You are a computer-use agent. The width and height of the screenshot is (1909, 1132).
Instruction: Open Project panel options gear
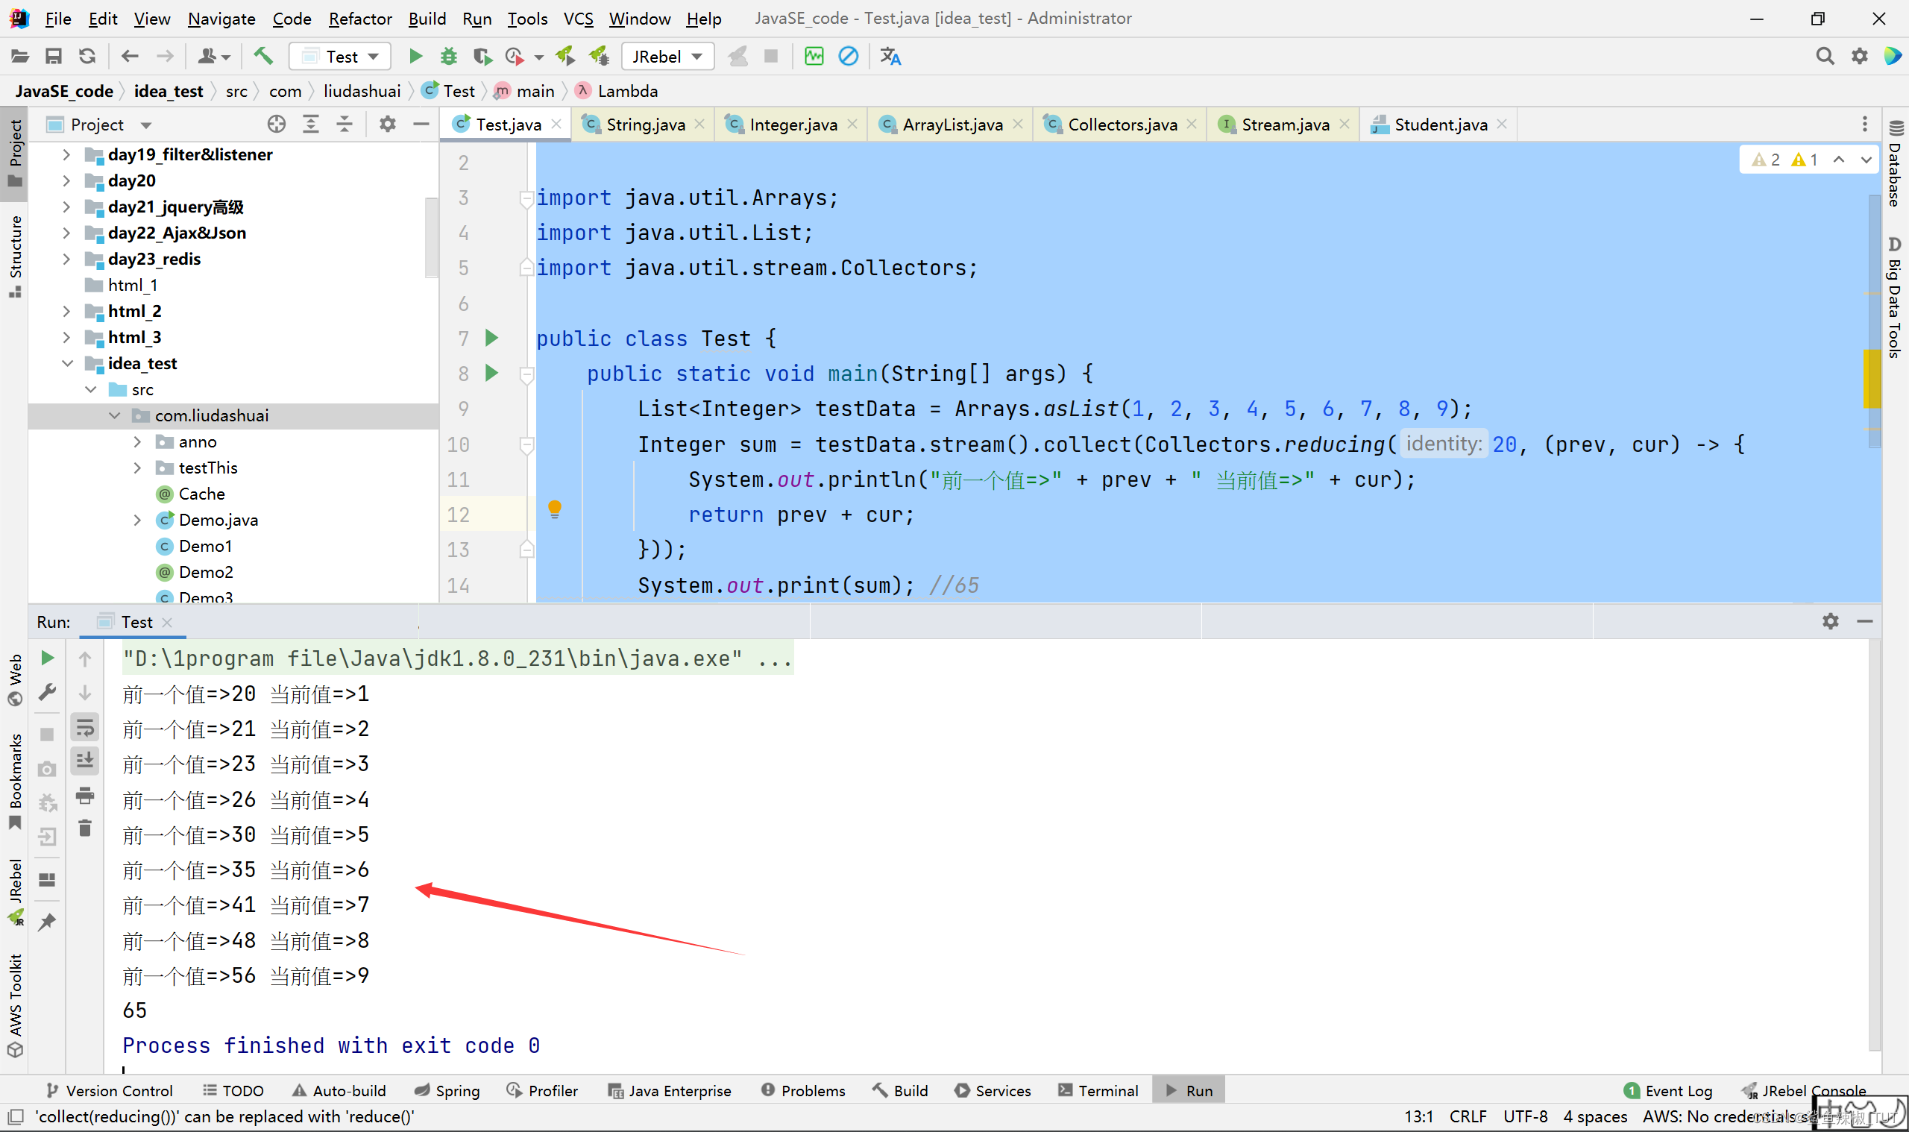[388, 124]
